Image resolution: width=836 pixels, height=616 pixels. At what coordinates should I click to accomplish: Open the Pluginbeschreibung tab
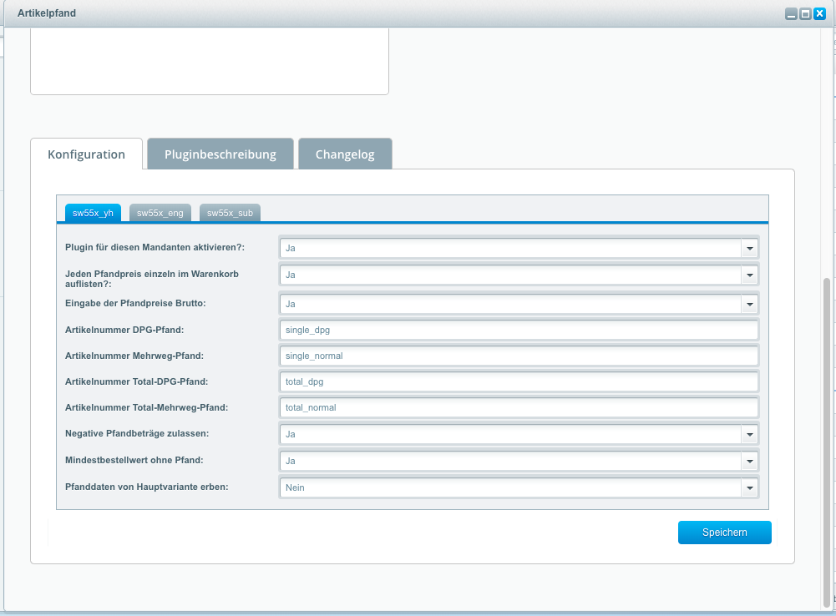tap(220, 154)
